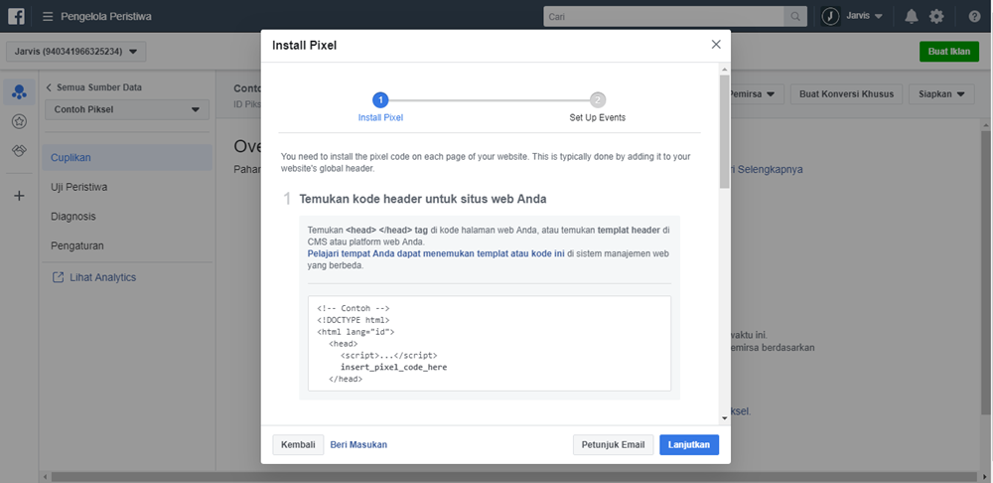
Task: Click Kembali in the dialog
Action: coord(298,444)
